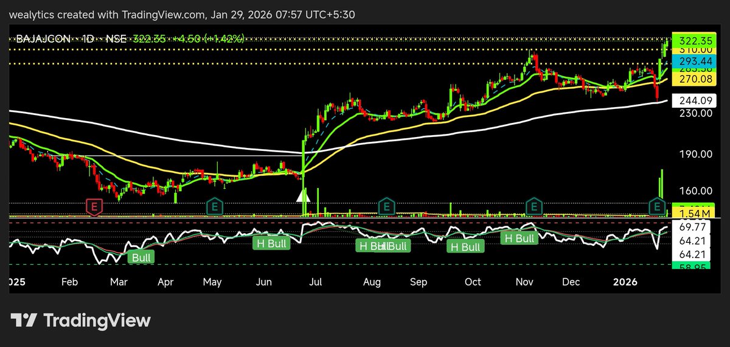Click the Nov label on time axis
Screen dimensions: 730x347
pyautogui.click(x=524, y=282)
